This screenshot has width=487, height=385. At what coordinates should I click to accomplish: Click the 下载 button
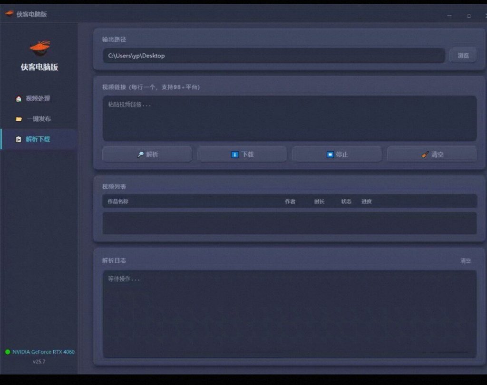click(x=242, y=154)
